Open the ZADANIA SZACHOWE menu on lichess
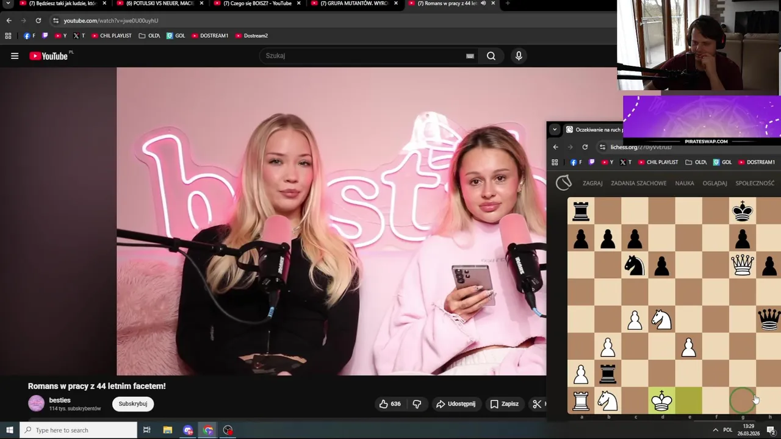This screenshot has height=439, width=781. [x=639, y=183]
